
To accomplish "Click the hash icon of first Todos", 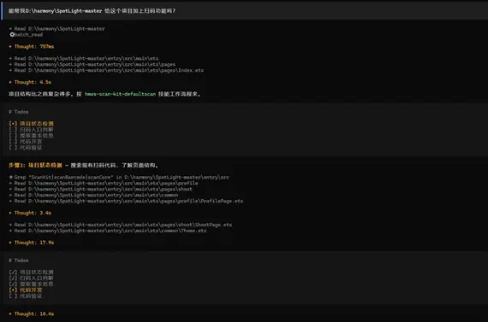I will click(x=10, y=112).
